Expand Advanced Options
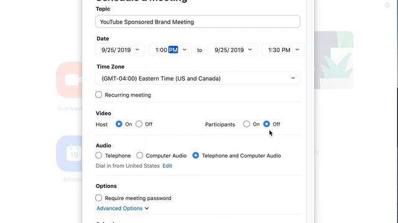This screenshot has height=223, width=398. click(123, 208)
